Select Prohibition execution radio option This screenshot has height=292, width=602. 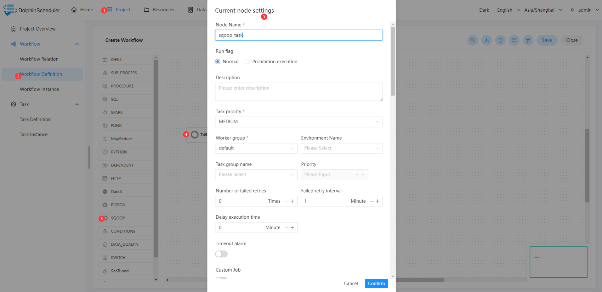247,62
